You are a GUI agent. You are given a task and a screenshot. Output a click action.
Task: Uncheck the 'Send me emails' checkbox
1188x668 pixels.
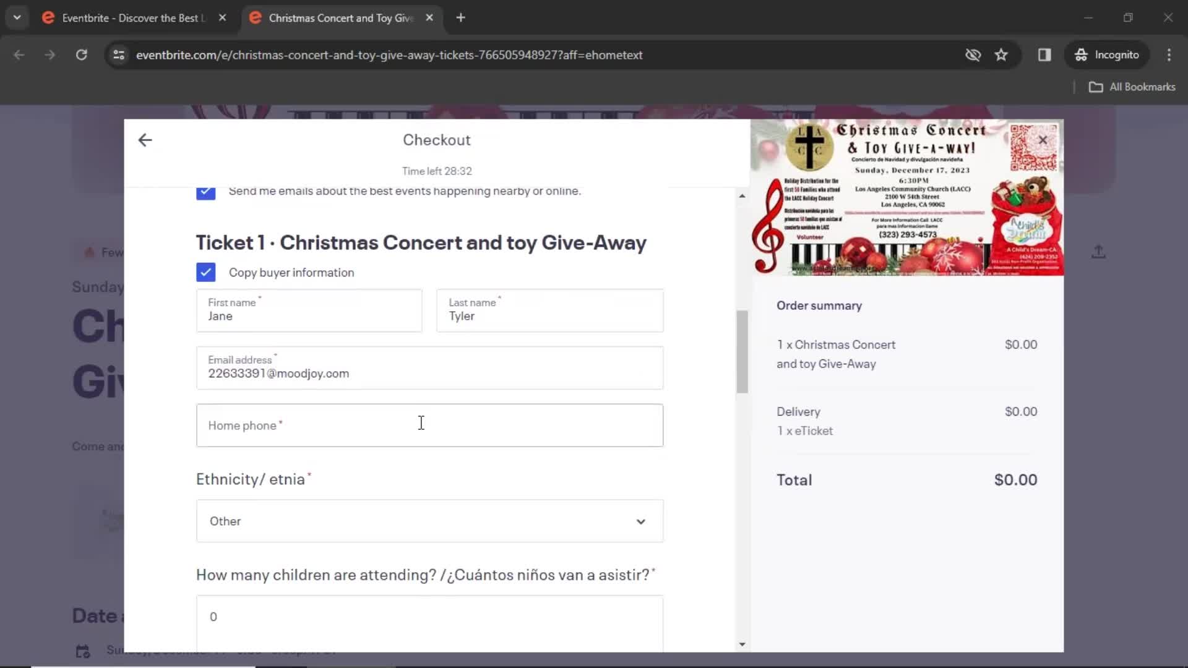(x=205, y=190)
